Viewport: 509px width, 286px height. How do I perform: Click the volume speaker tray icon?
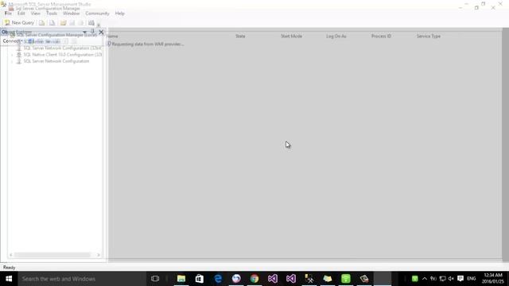click(451, 279)
